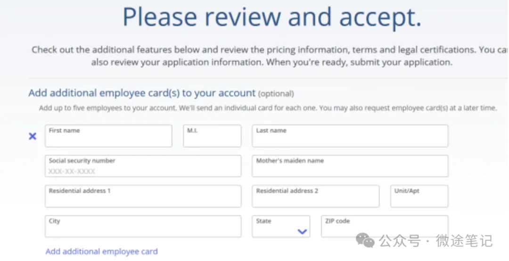The width and height of the screenshot is (509, 261).
Task: Select the Add additional employee card(s) section heading
Action: coord(142,93)
